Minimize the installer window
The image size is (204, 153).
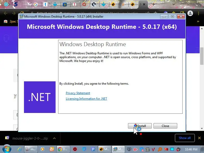tap(164, 17)
